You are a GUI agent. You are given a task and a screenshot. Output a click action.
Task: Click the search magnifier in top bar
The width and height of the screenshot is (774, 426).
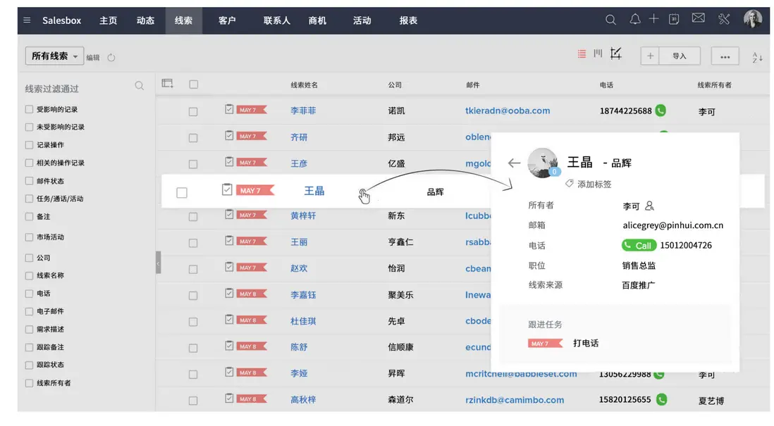[610, 20]
